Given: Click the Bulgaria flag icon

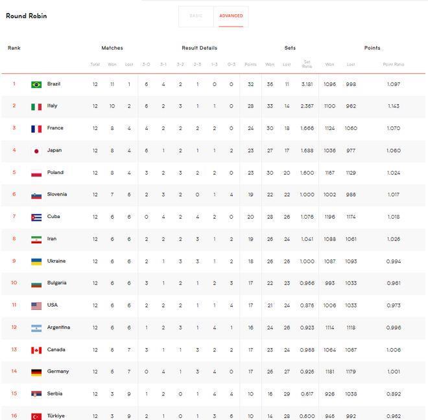Looking at the screenshot, I should tap(36, 284).
